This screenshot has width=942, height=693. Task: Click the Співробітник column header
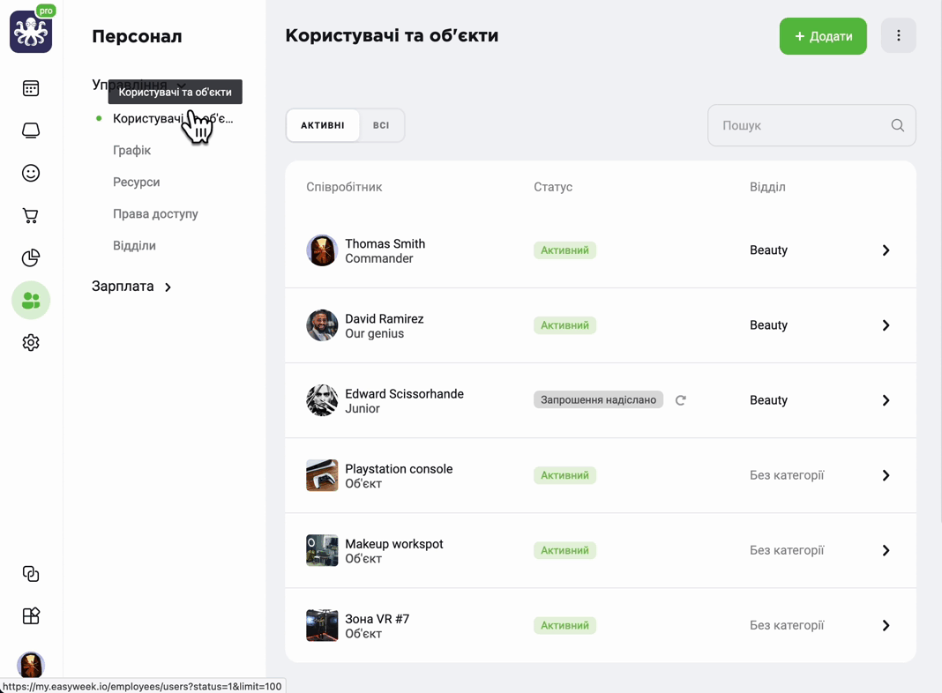point(344,187)
